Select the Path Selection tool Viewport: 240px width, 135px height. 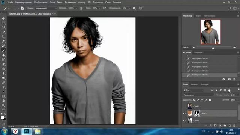click(3, 91)
